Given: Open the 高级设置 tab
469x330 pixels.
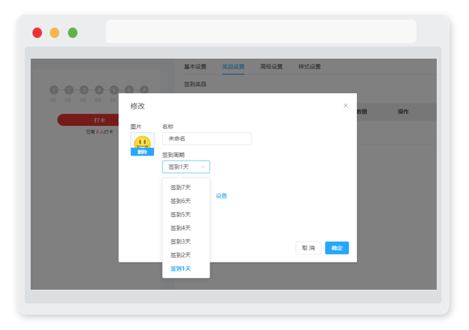Looking at the screenshot, I should coord(271,67).
